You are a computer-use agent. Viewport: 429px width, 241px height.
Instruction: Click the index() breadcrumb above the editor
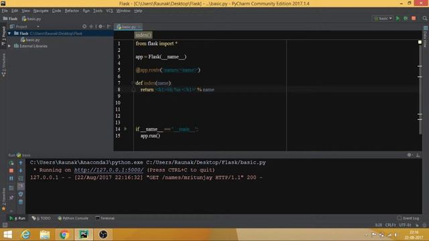point(143,35)
